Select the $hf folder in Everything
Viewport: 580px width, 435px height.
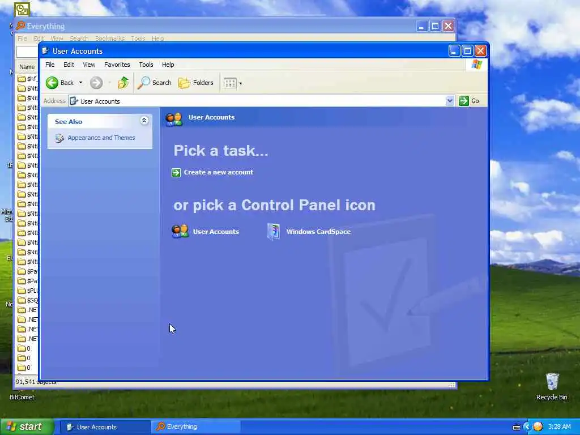click(x=28, y=79)
